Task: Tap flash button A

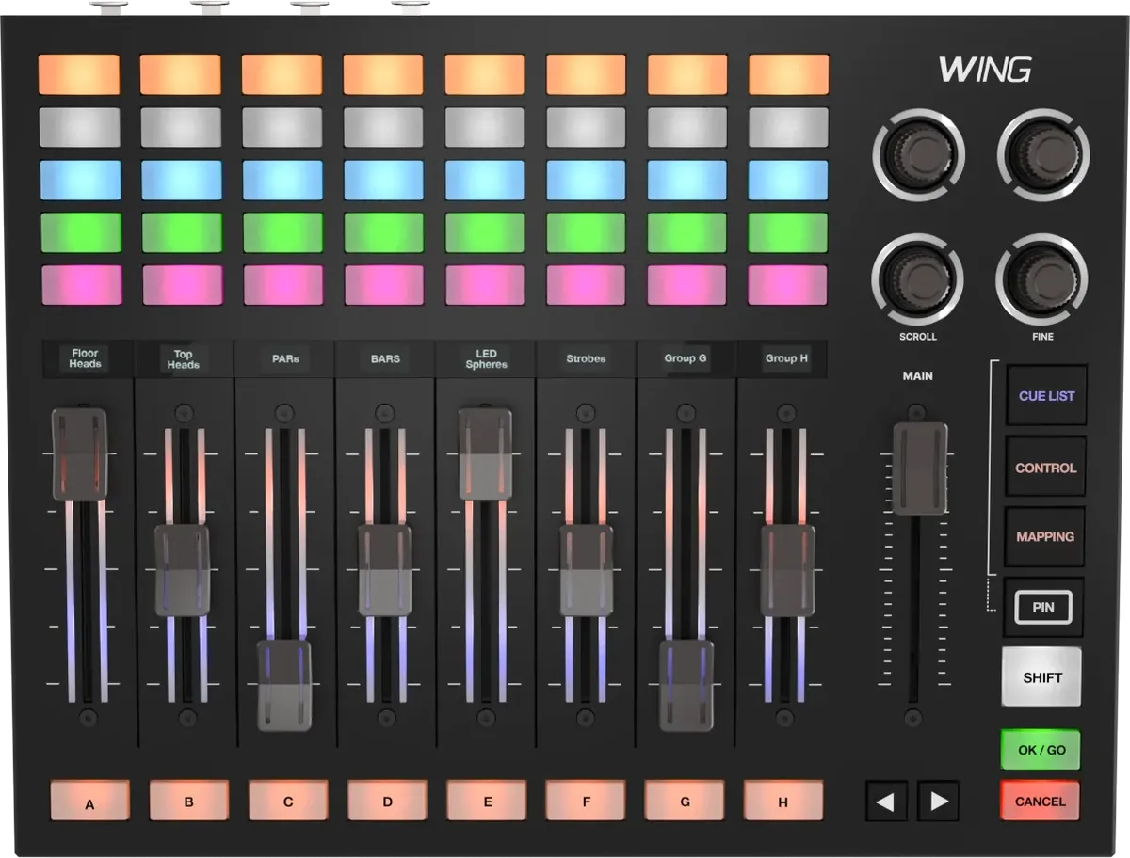Action: click(x=90, y=802)
